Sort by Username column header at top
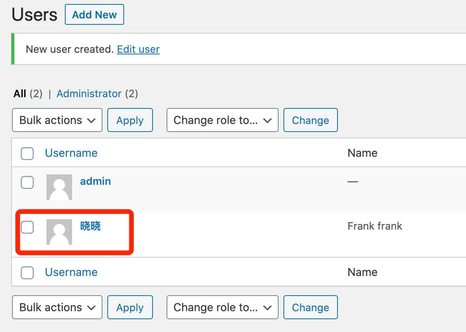The height and width of the screenshot is (332, 466). (71, 153)
